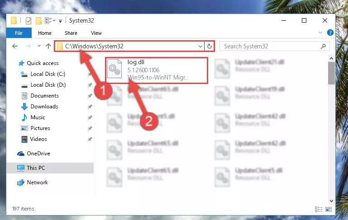Click the address bar path C:\Windows\System32
Screen dimensions: 348x220
(94, 46)
